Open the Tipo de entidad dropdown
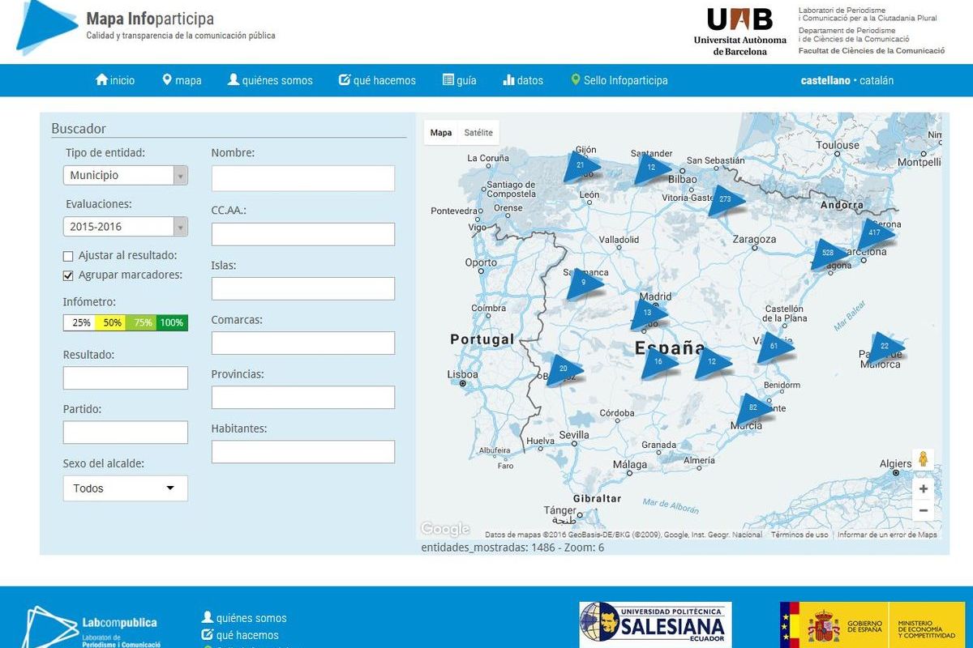 click(125, 176)
